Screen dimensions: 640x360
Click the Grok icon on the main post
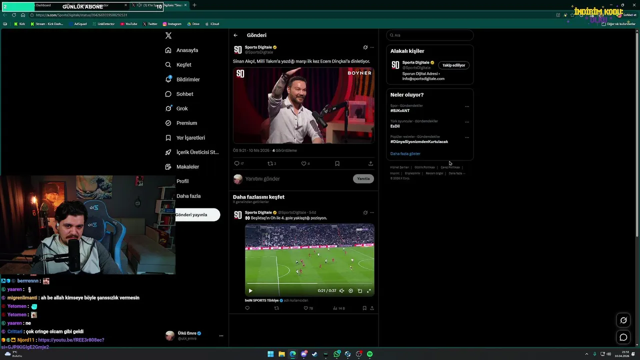[x=365, y=47]
